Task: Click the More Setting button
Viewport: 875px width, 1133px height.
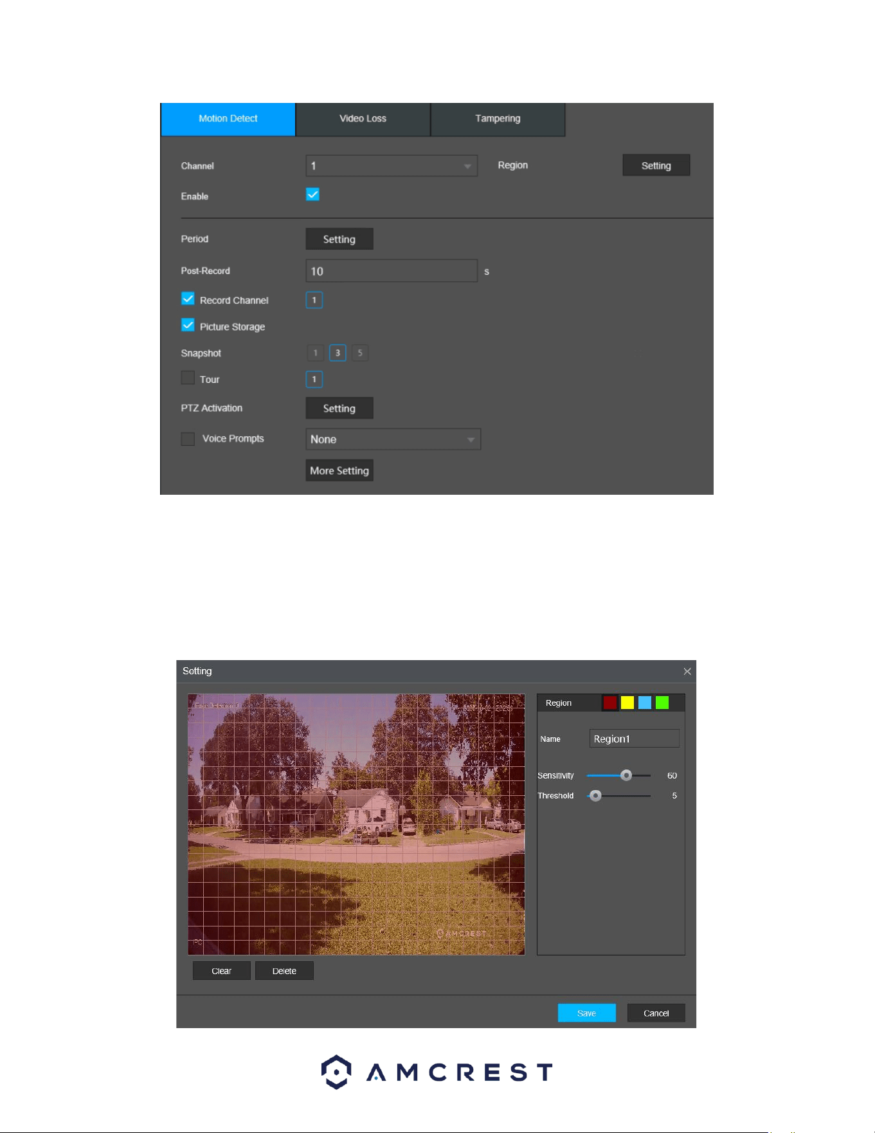Action: click(x=339, y=470)
